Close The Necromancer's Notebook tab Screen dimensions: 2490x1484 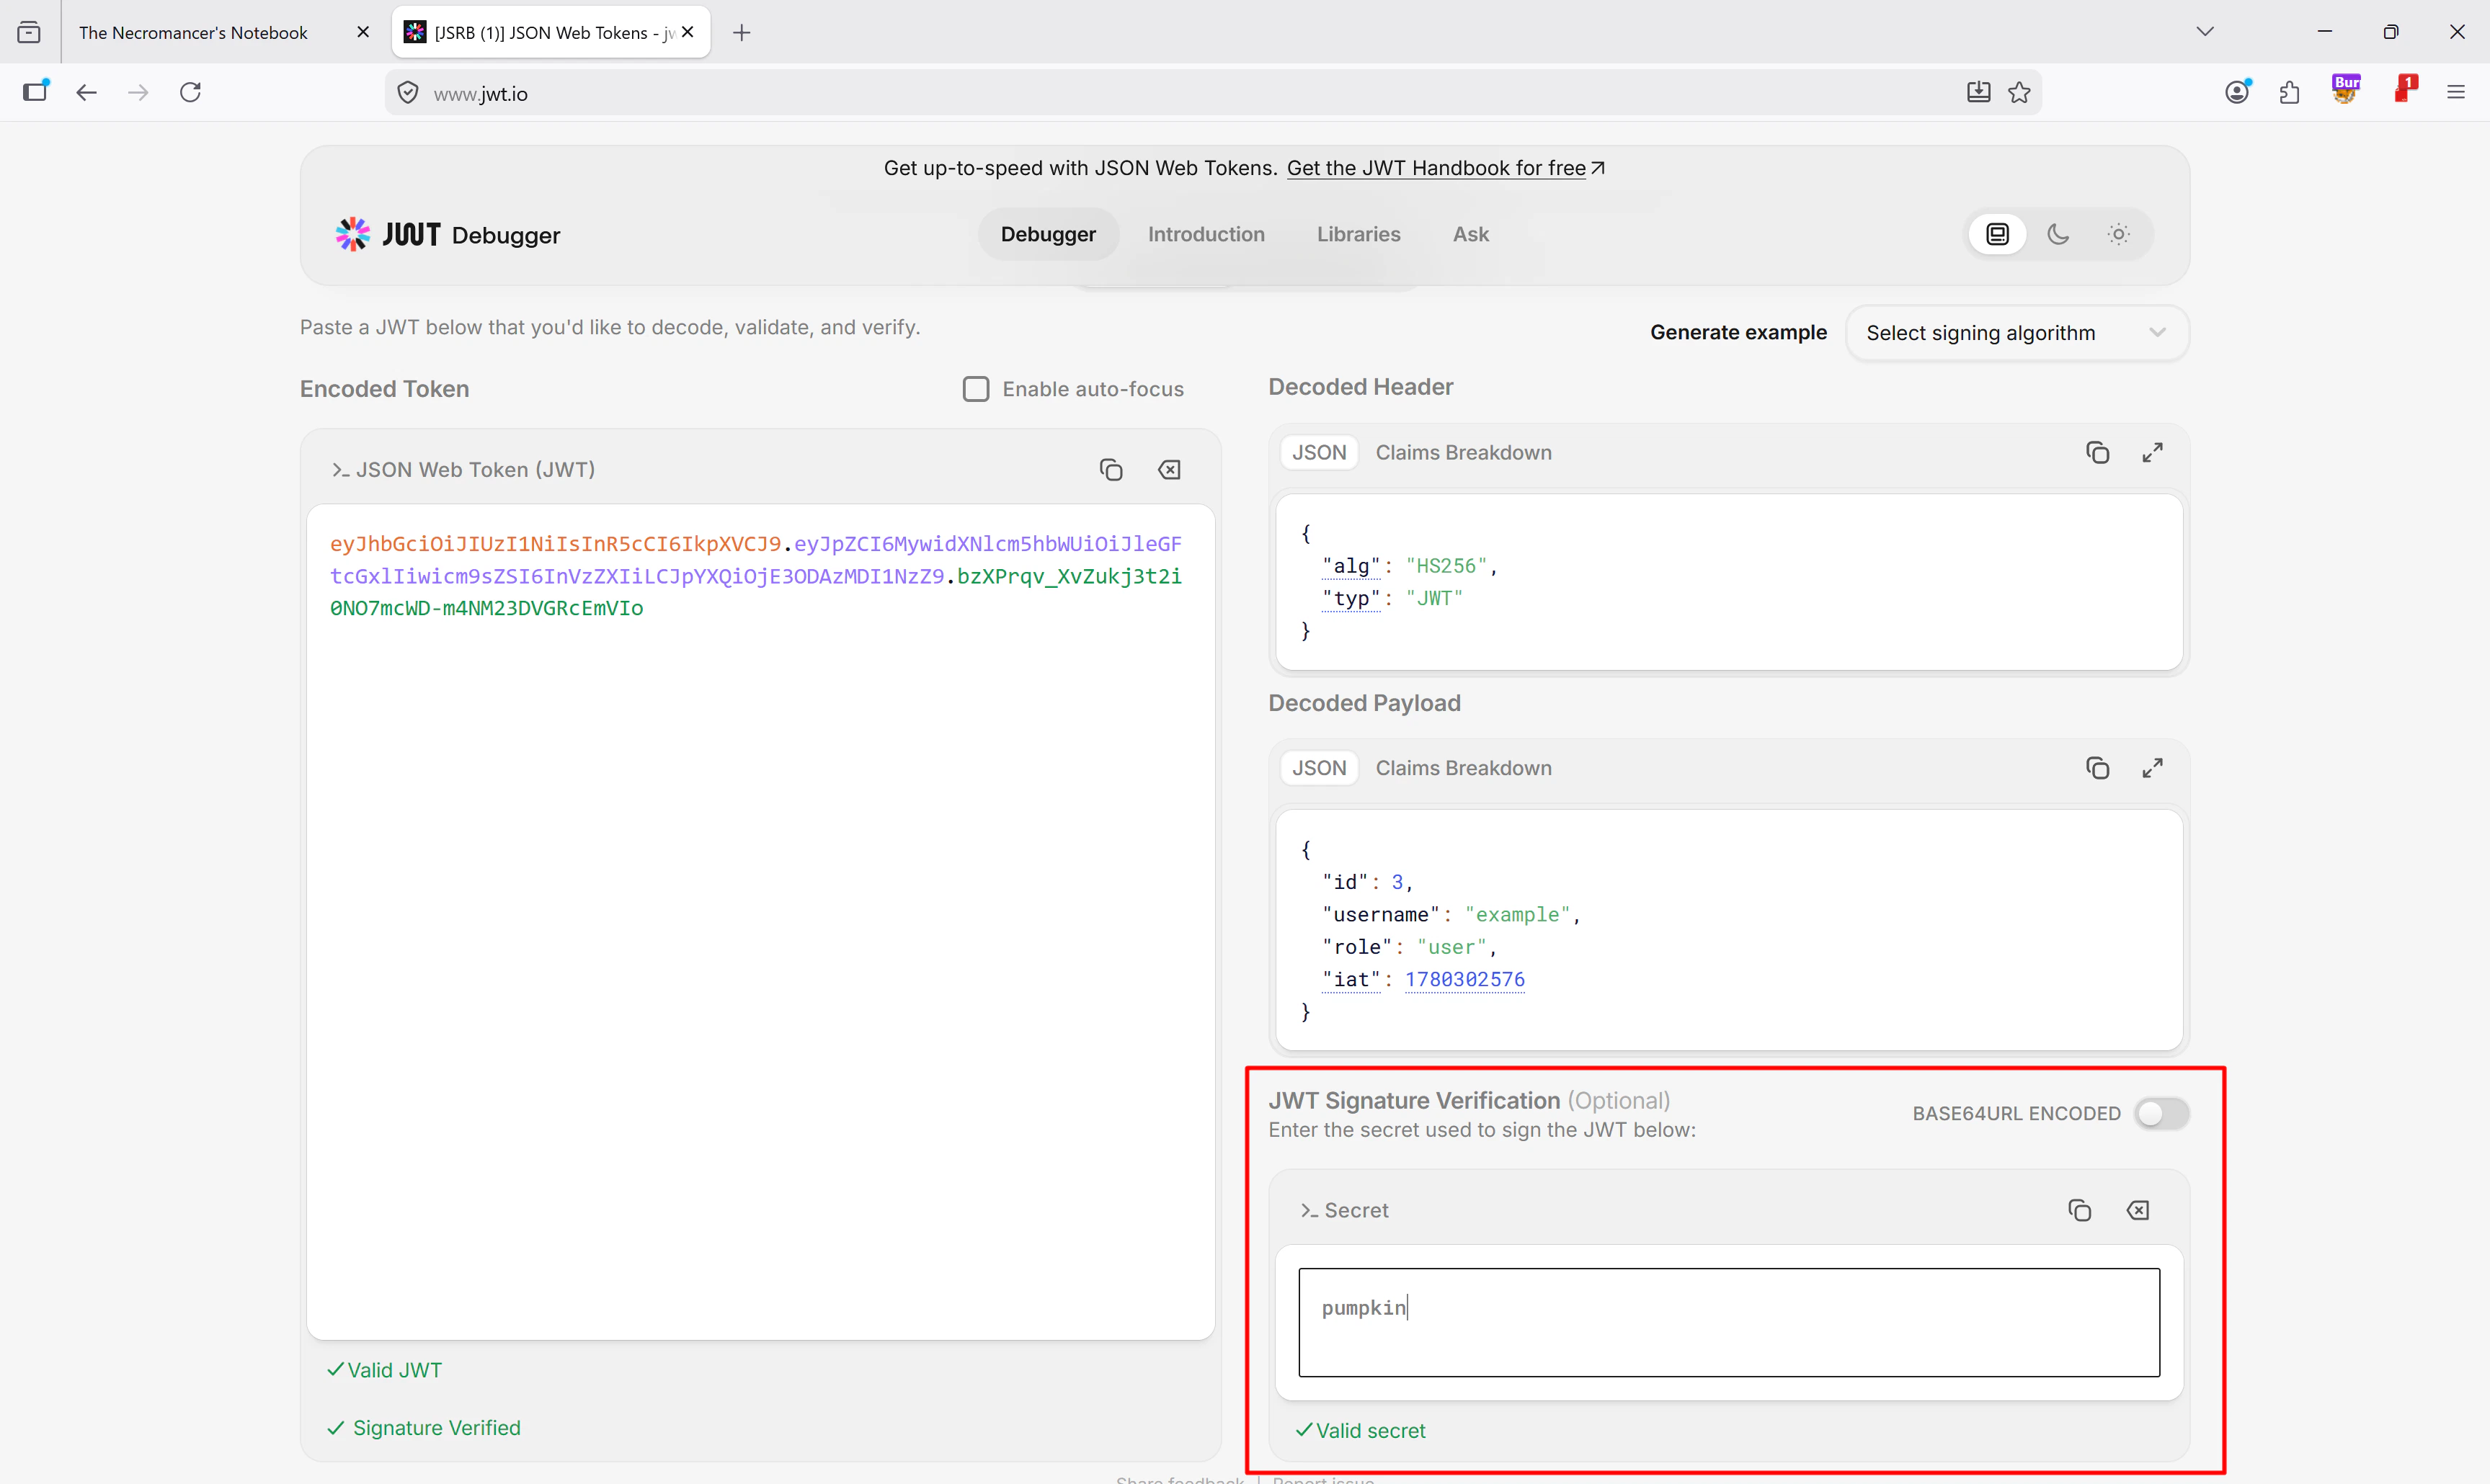coord(362,32)
